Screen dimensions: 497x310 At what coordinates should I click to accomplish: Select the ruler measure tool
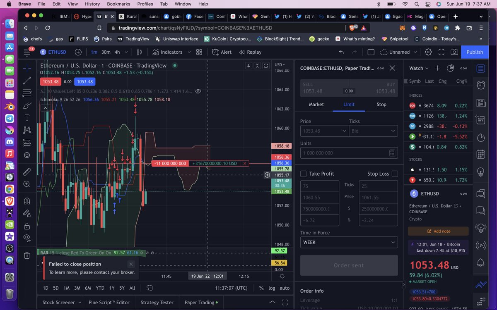point(27,171)
